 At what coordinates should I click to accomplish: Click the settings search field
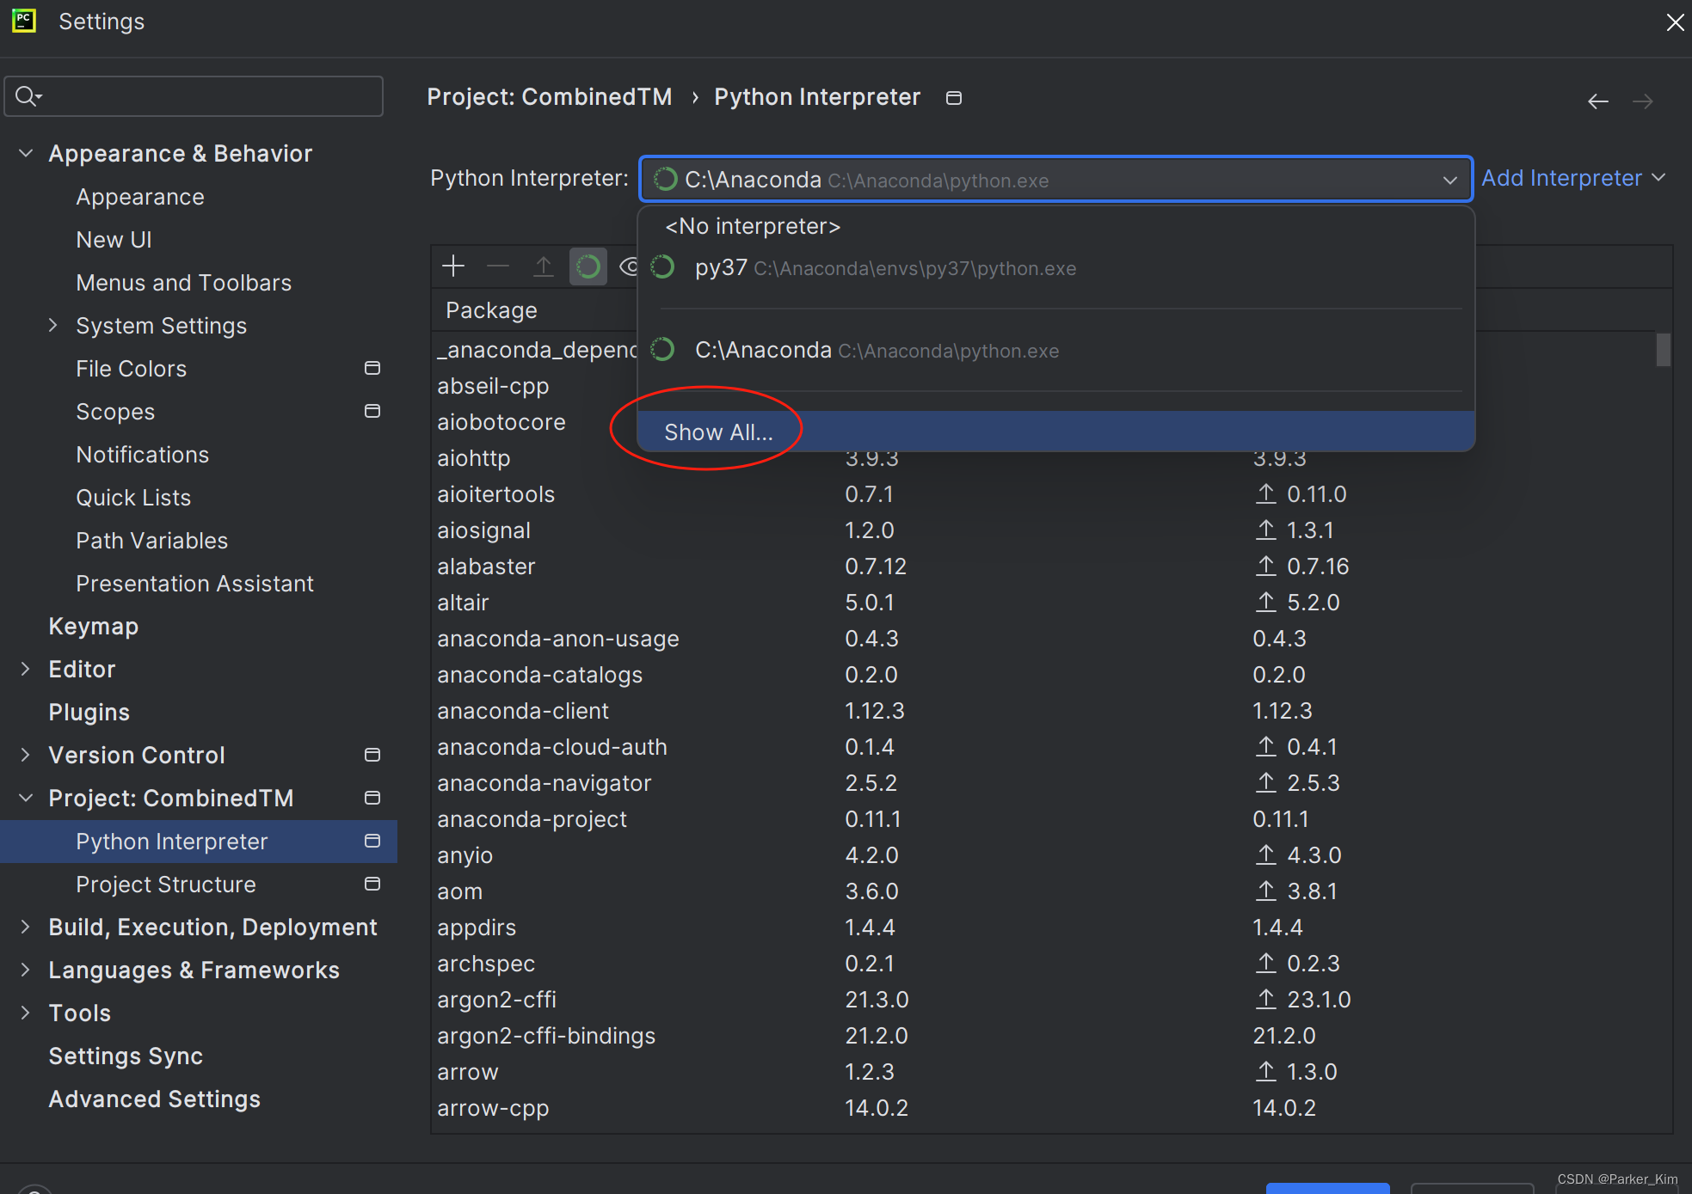(194, 95)
